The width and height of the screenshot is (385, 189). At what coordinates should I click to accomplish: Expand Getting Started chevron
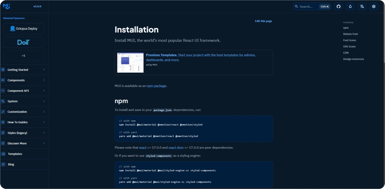pyautogui.click(x=44, y=70)
